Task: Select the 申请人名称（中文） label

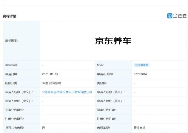Action: 19,92
